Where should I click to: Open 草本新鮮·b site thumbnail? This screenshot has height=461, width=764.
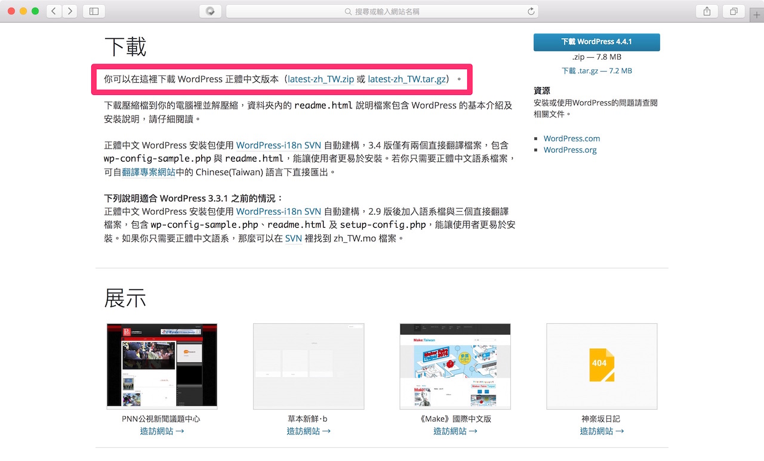tap(309, 366)
